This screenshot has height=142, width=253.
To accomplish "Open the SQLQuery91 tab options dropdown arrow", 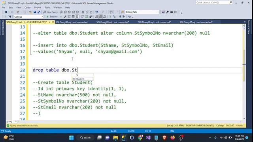I will coord(49,22).
